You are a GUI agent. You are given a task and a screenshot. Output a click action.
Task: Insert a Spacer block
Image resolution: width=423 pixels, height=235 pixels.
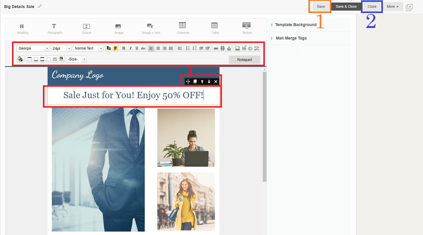point(87,28)
